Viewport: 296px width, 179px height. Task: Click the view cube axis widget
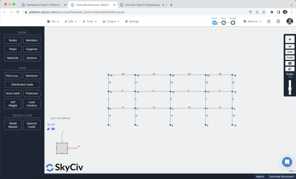pos(62,148)
